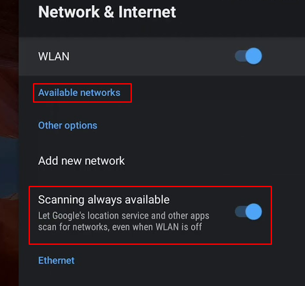
Task: Click the blue knob of Scanning switch
Action: tap(253, 211)
